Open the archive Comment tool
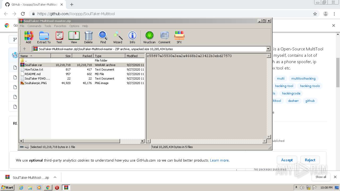This screenshot has width=340, height=191. (x=164, y=37)
